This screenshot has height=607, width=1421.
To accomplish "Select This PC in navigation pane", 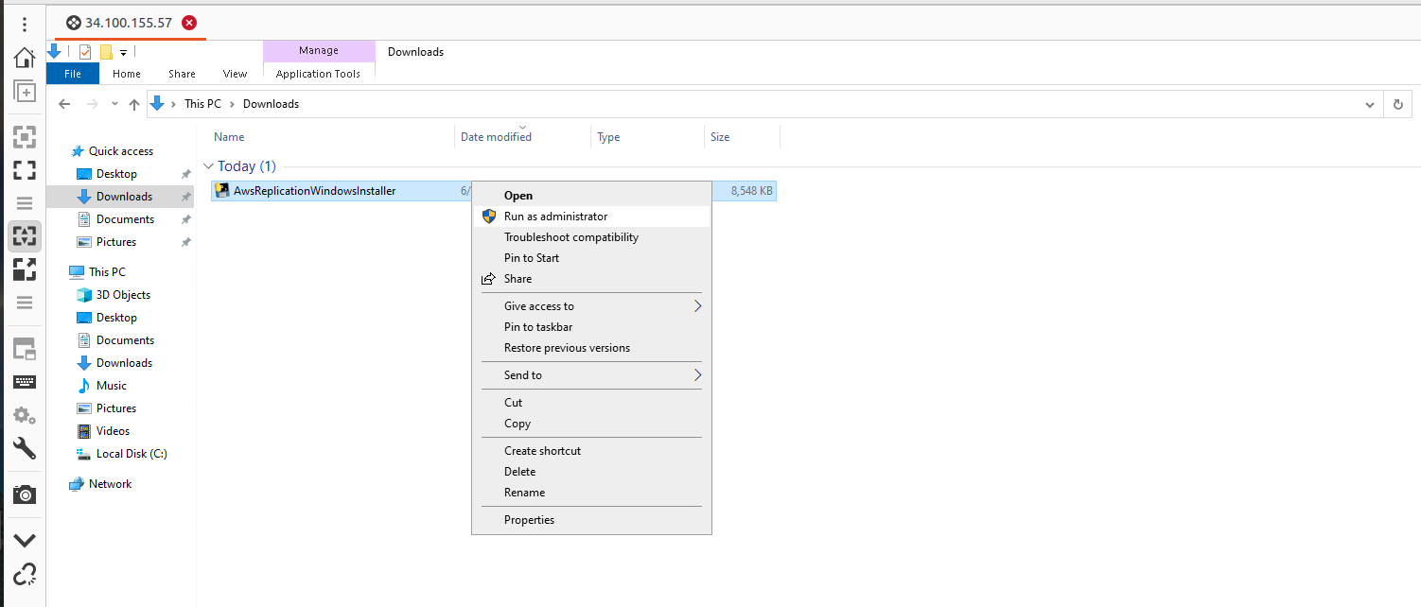I will [x=106, y=272].
